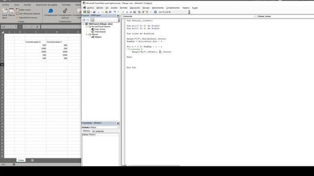Image resolution: width=314 pixels, height=176 pixels.
Task: Open the Properties Window toolbar icon
Action: (143, 12)
